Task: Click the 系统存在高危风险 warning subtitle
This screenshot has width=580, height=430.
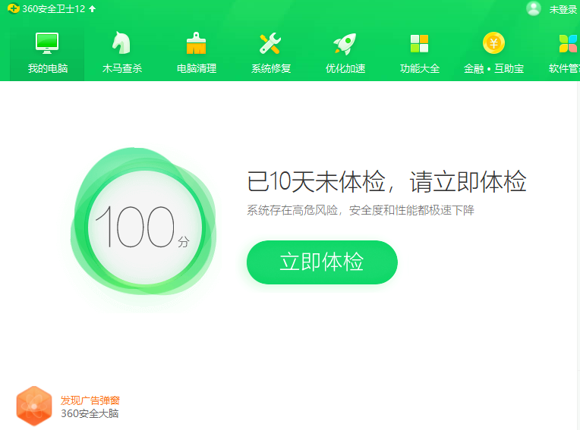Action: coord(360,210)
